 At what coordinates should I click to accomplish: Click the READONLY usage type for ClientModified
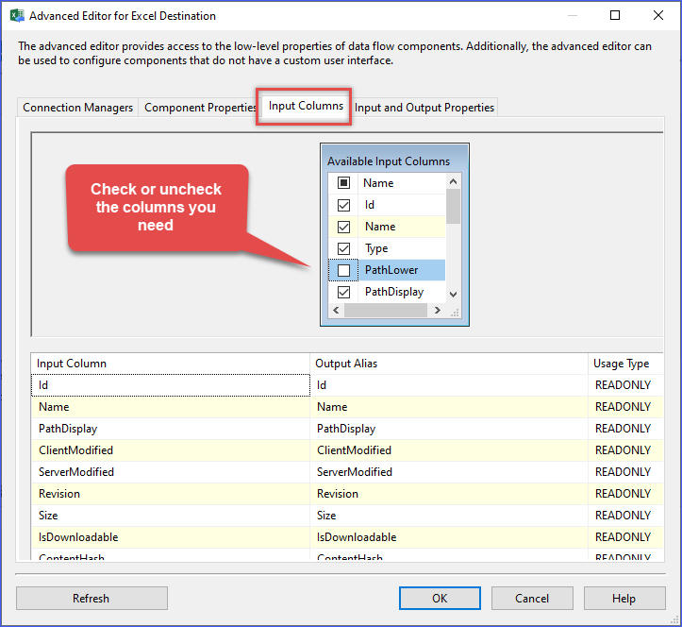coord(625,450)
